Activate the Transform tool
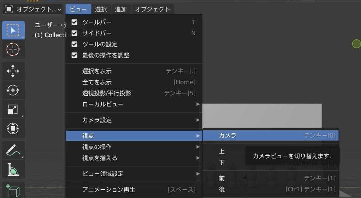Viewport: 361px width, 198px height. coord(13,128)
